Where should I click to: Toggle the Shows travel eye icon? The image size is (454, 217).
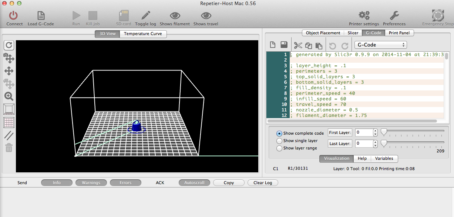[206, 15]
